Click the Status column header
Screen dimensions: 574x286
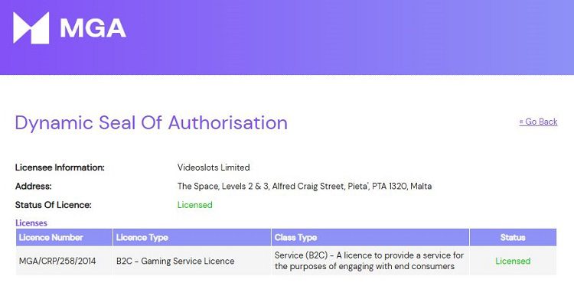[x=513, y=237]
